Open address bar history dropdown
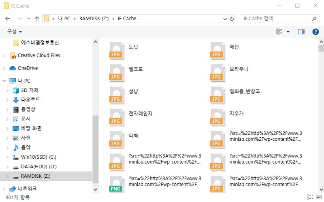Screen dimensions: 324x202 point(225,19)
